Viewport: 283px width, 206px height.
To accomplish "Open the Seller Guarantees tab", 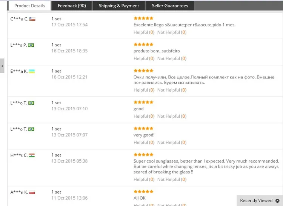I will 170,6.
